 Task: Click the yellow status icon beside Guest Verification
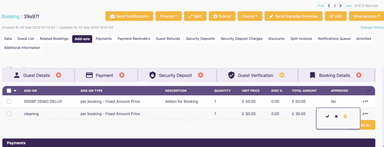pos(282,75)
